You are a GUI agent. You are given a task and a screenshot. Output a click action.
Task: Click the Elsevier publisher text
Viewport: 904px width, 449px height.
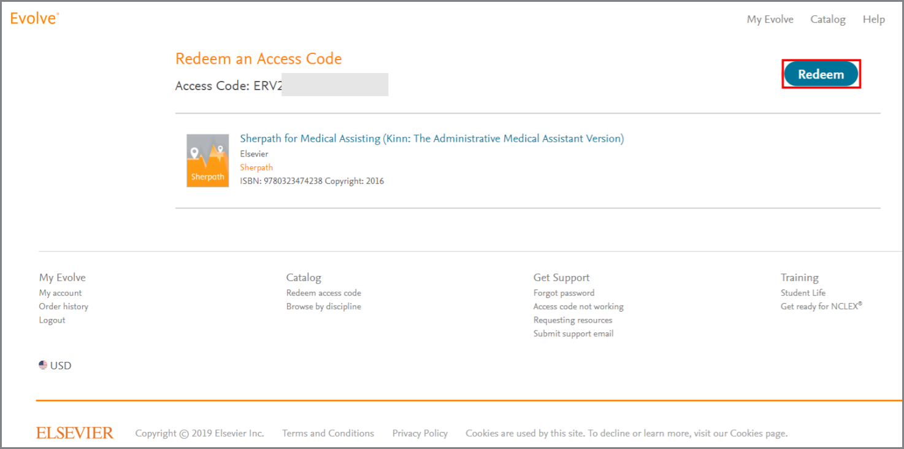[x=254, y=154]
